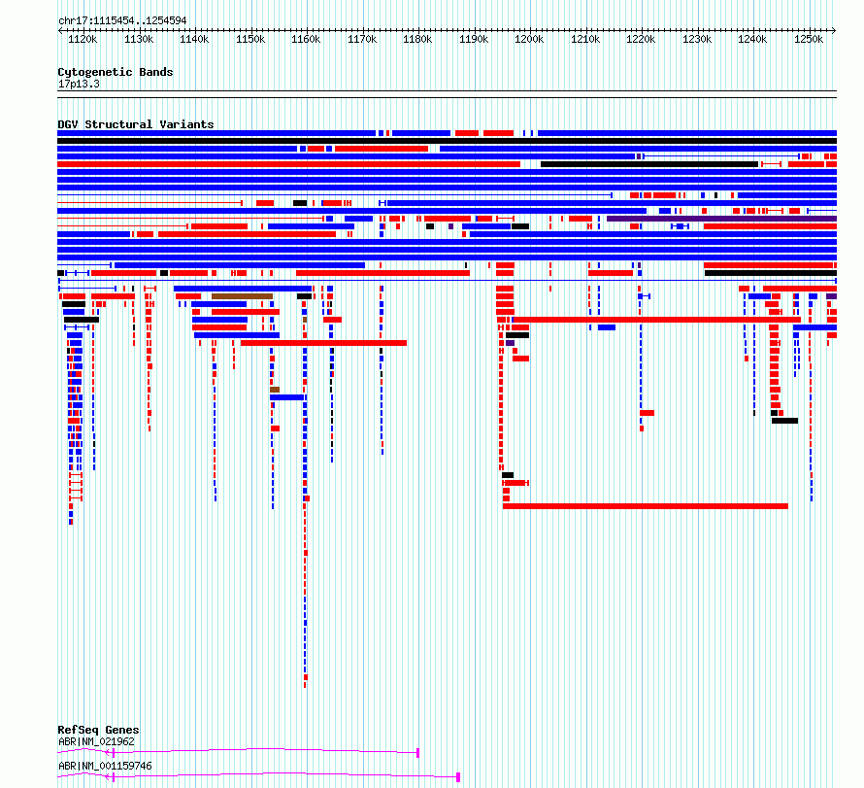Screen dimensions: 864x788
Task: Select the ABR NM_001159746 magenta transcript glyph
Action: [x=259, y=776]
